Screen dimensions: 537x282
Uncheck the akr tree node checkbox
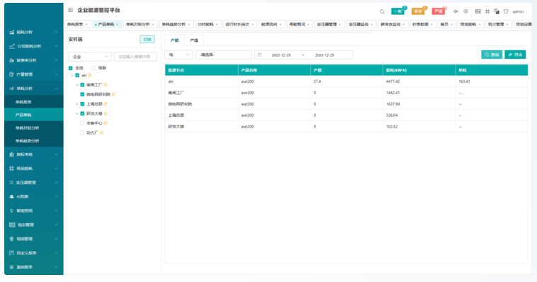click(77, 75)
